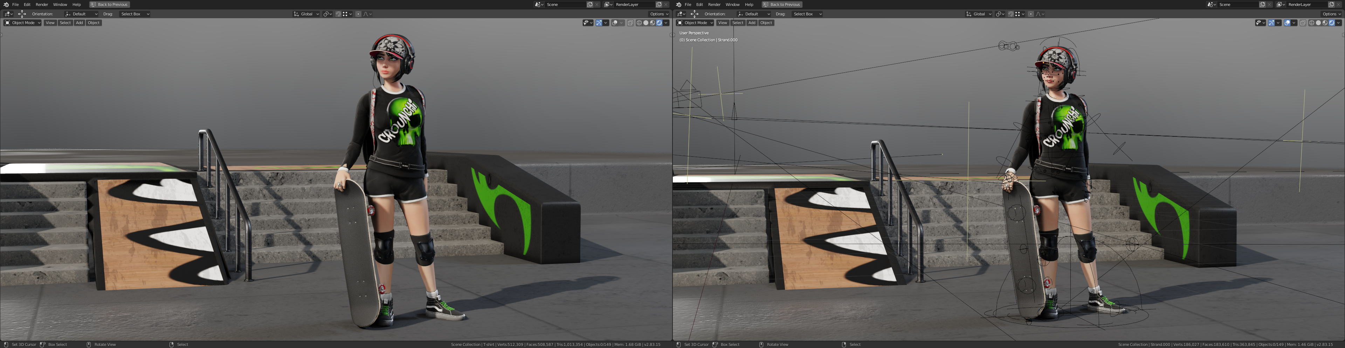Toggle proportional editing in the left window
The width and height of the screenshot is (1345, 348).
coord(358,14)
